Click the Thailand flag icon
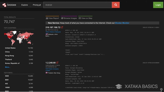The width and height of the screenshot is (164, 92). tap(46, 73)
